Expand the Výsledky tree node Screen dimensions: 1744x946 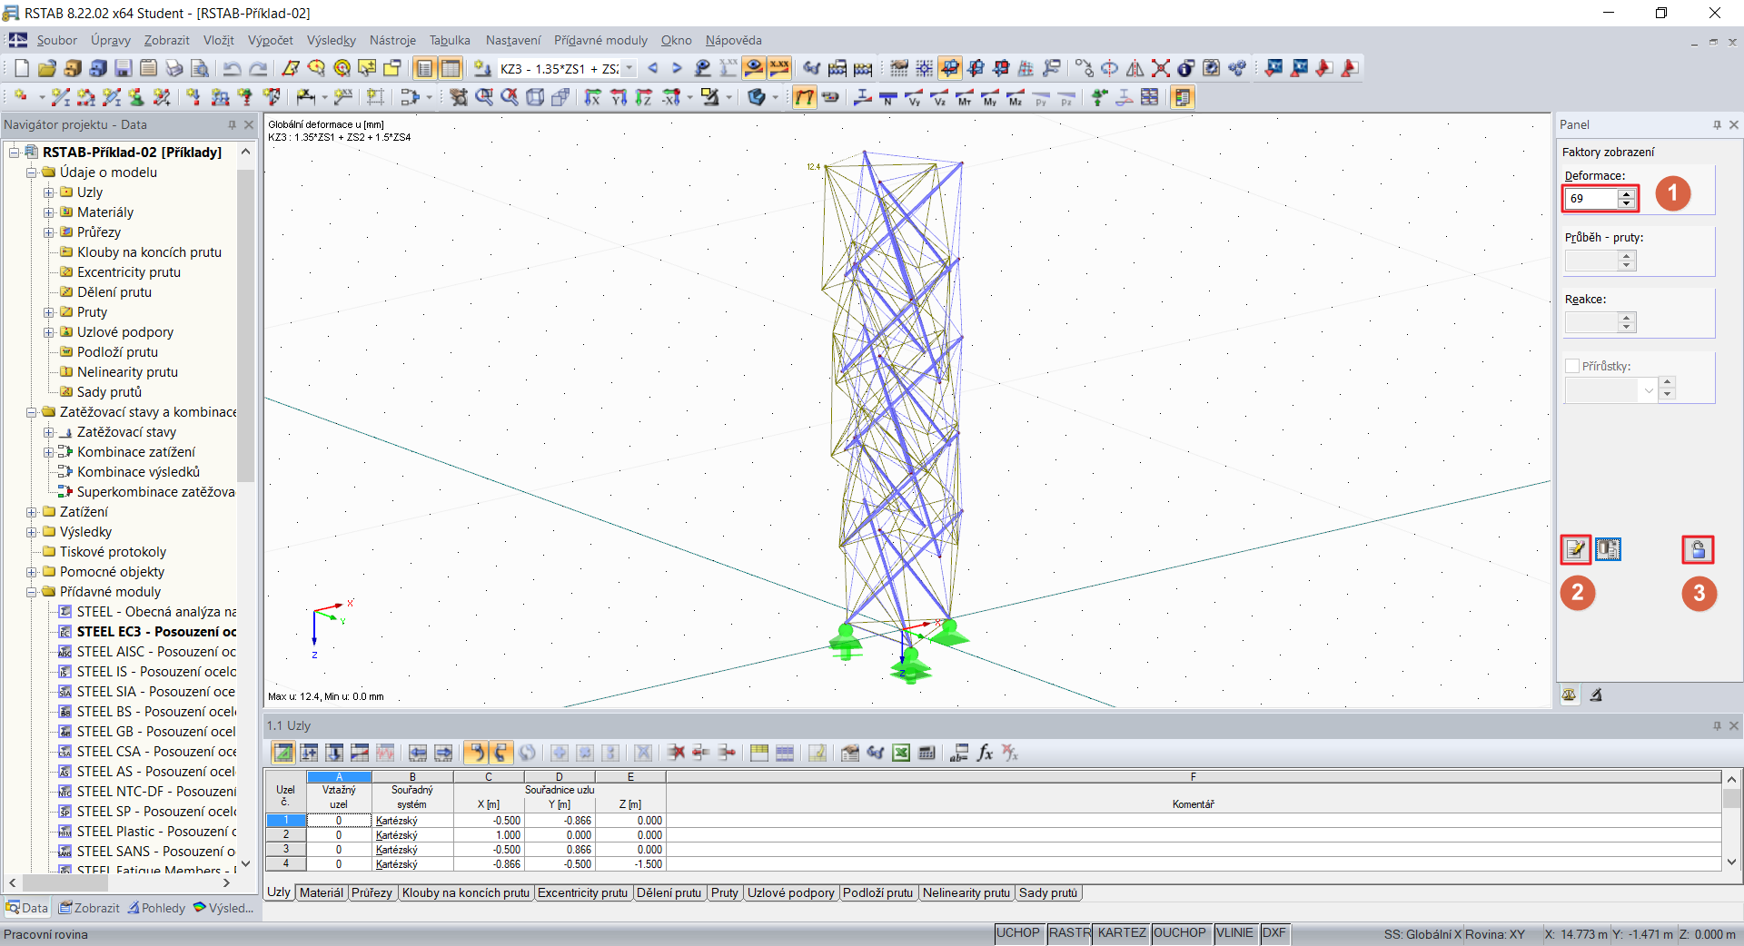(32, 532)
